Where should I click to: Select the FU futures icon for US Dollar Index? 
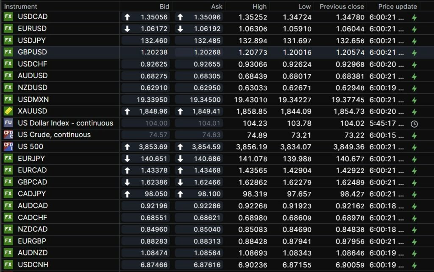8,123
